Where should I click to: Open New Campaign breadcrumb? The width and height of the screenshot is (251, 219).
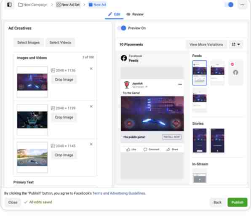coord(33,5)
